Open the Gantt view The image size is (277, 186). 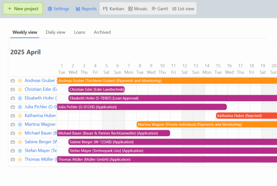click(160, 9)
